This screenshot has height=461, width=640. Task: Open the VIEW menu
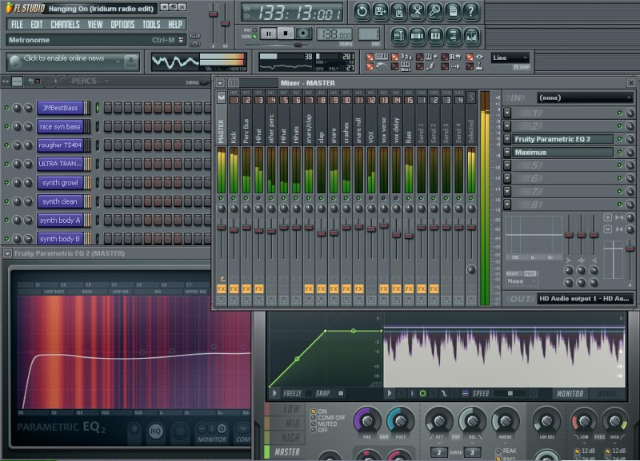[95, 25]
